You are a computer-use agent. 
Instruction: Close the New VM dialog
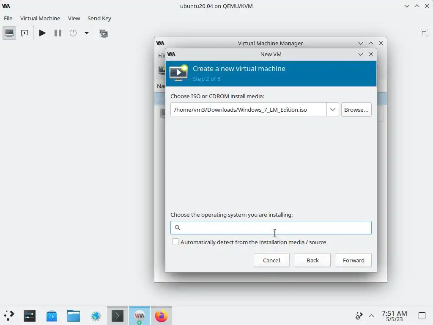pos(371,54)
